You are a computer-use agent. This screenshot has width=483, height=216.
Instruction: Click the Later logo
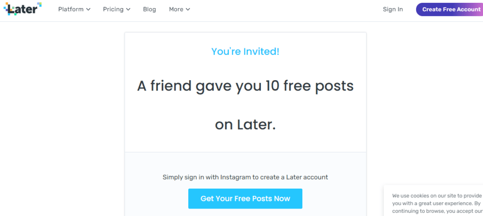tap(23, 9)
